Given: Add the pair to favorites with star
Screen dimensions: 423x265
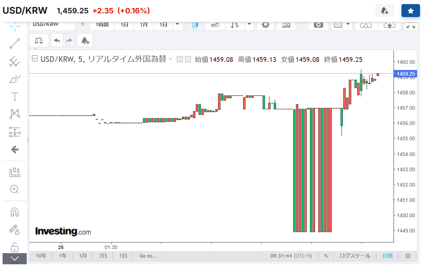Looking at the screenshot, I should tap(410, 11).
